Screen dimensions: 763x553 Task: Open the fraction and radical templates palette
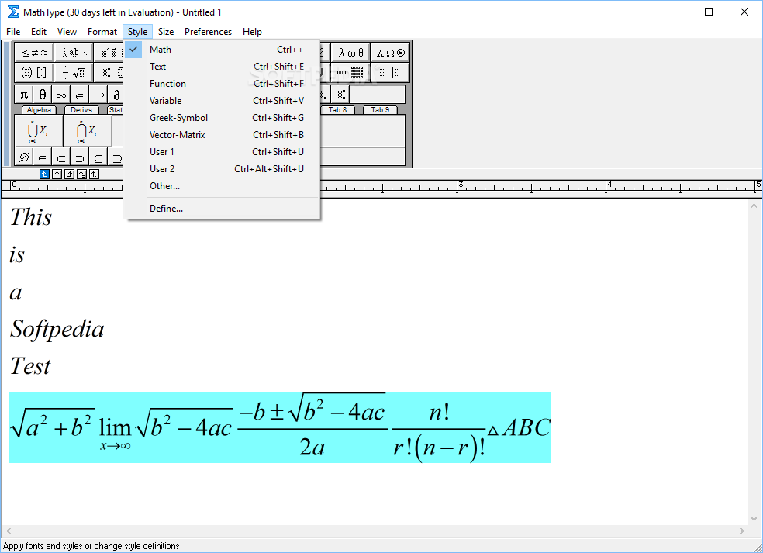pos(74,73)
